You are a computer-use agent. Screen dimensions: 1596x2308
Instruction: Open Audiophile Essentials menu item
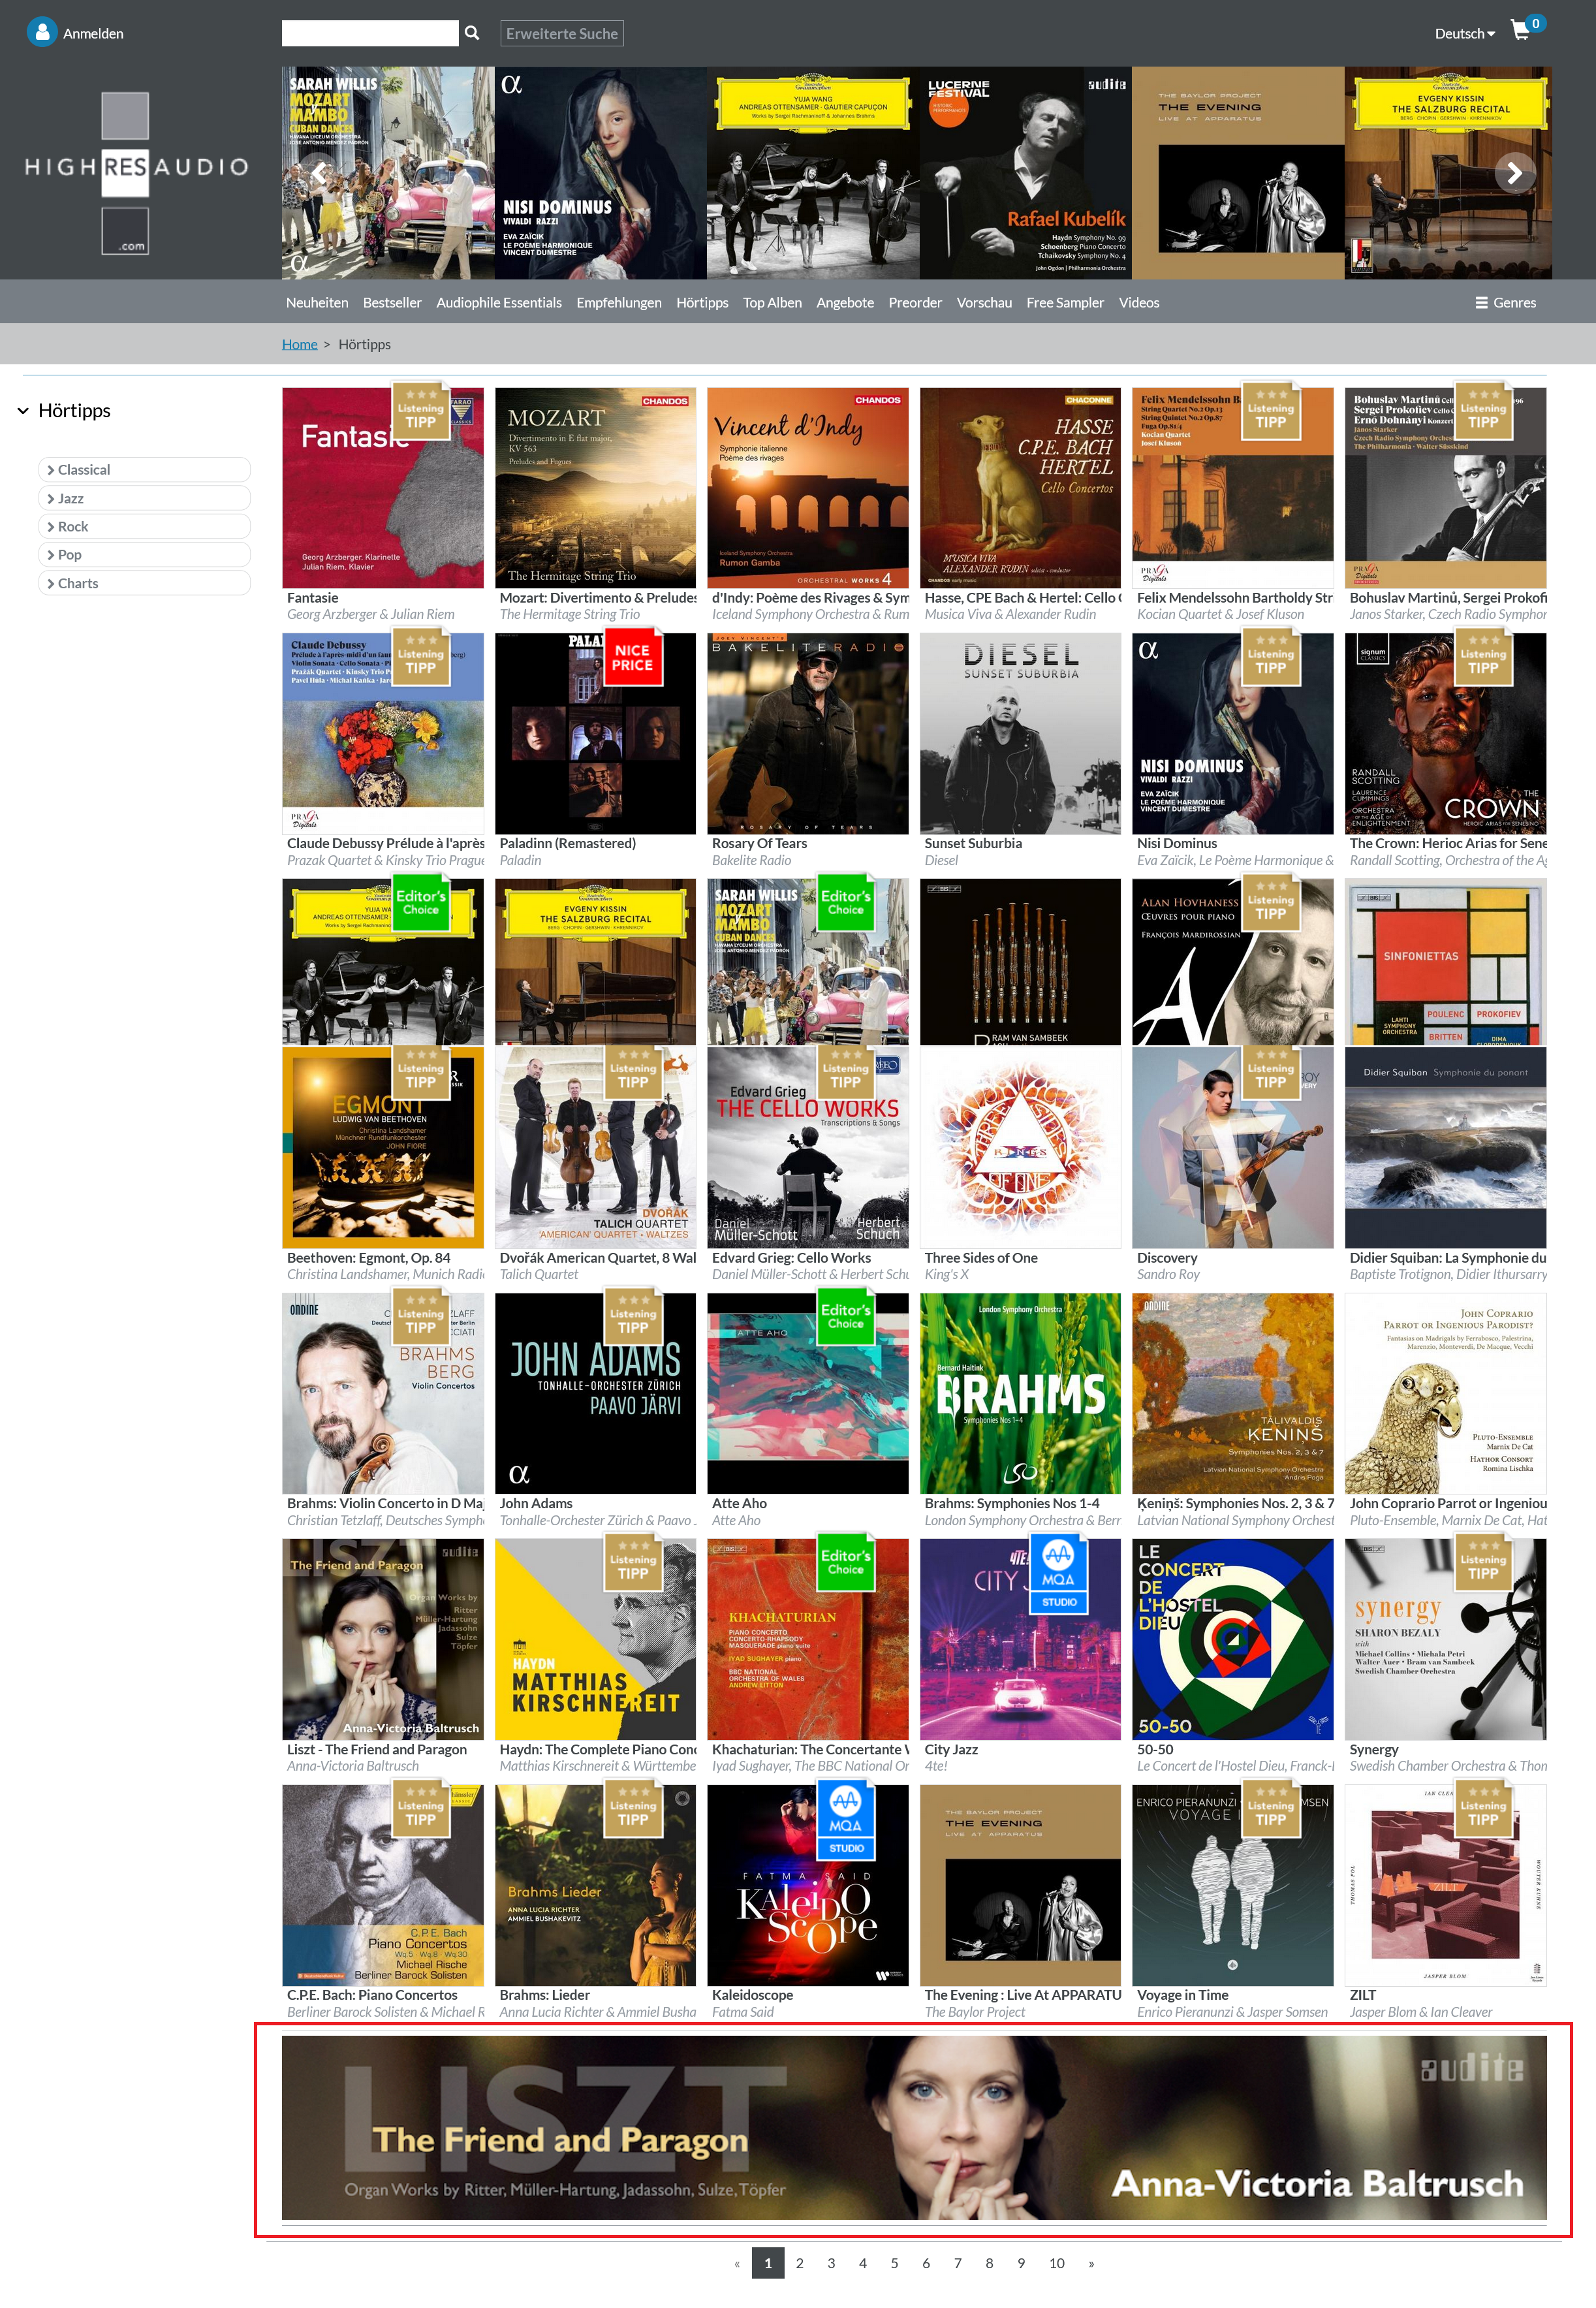coord(499,303)
